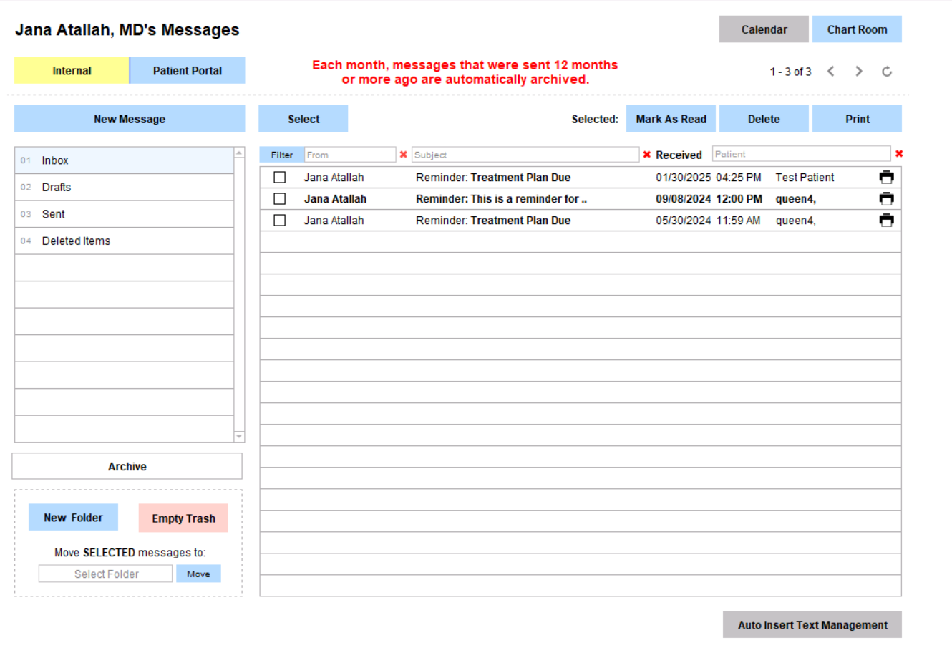The width and height of the screenshot is (952, 648).
Task: Switch to the Patient Portal tab
Action: [x=187, y=71]
